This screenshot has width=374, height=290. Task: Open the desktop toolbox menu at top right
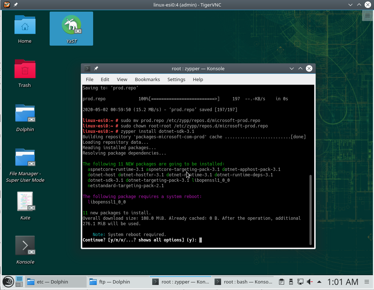coord(367,16)
